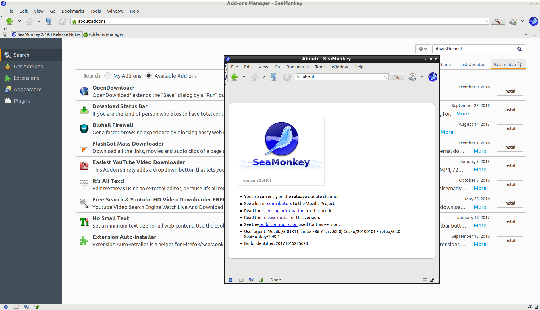Click Forward arrow in About window

point(254,77)
